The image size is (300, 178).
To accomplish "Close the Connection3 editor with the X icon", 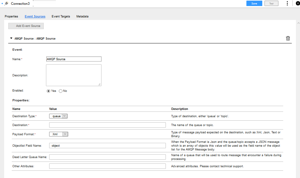I will pyautogui.click(x=298, y=3).
